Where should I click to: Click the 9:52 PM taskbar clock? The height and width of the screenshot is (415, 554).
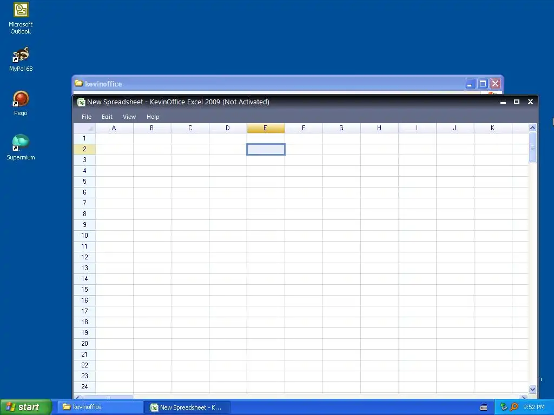coord(534,407)
